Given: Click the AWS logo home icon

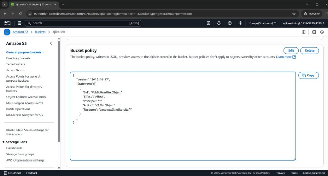Looking at the screenshot, I should point(7,23).
